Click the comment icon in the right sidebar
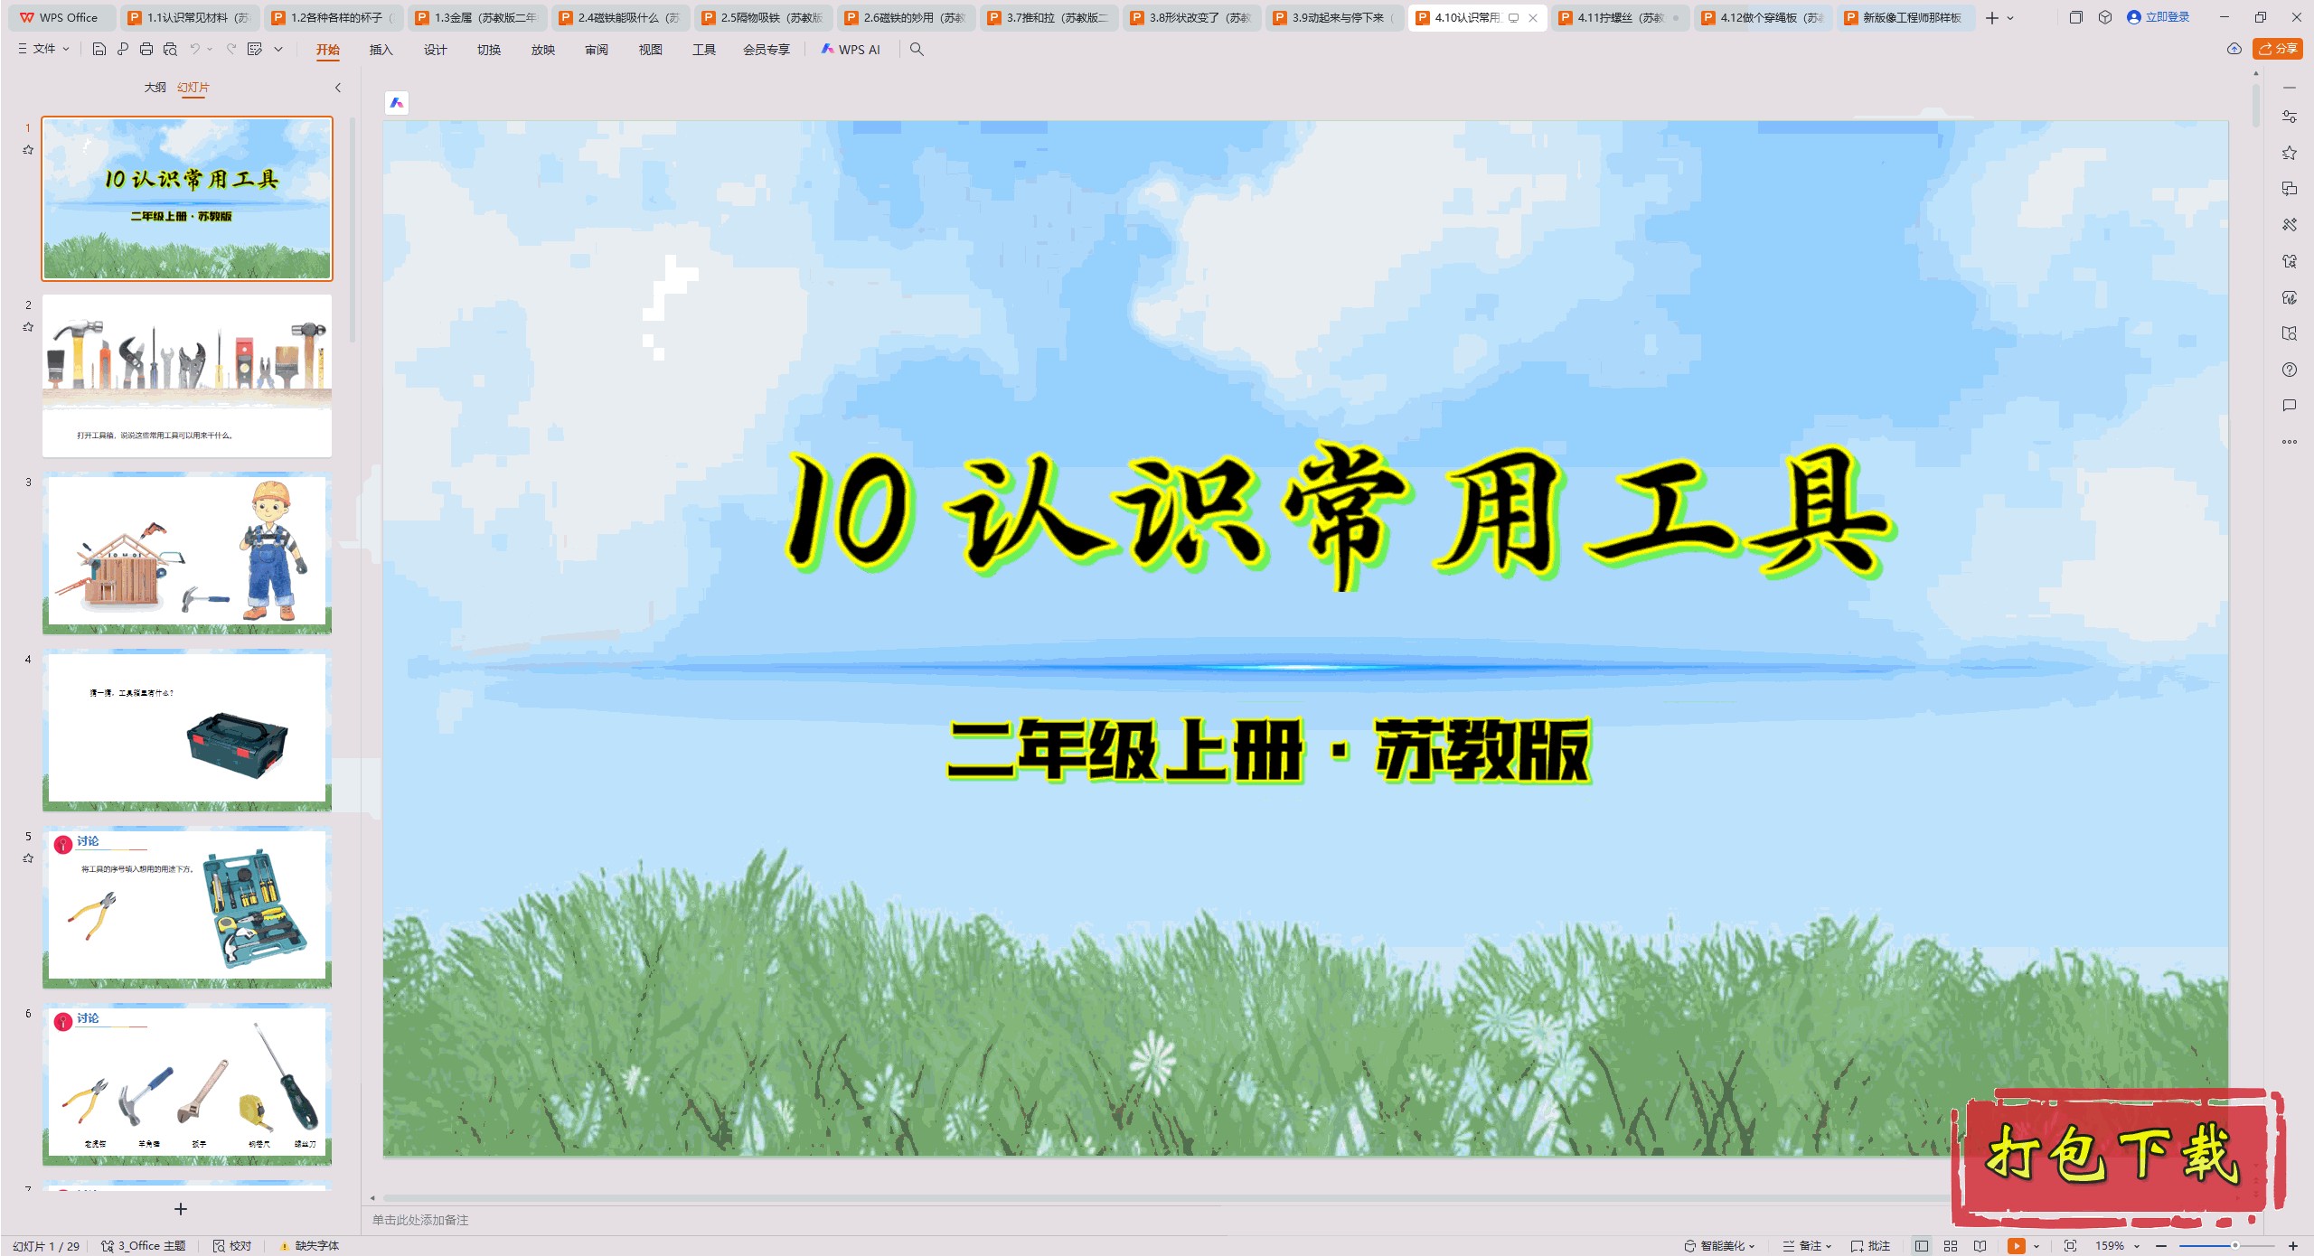Screen dimensions: 2314x1256 tap(2290, 406)
